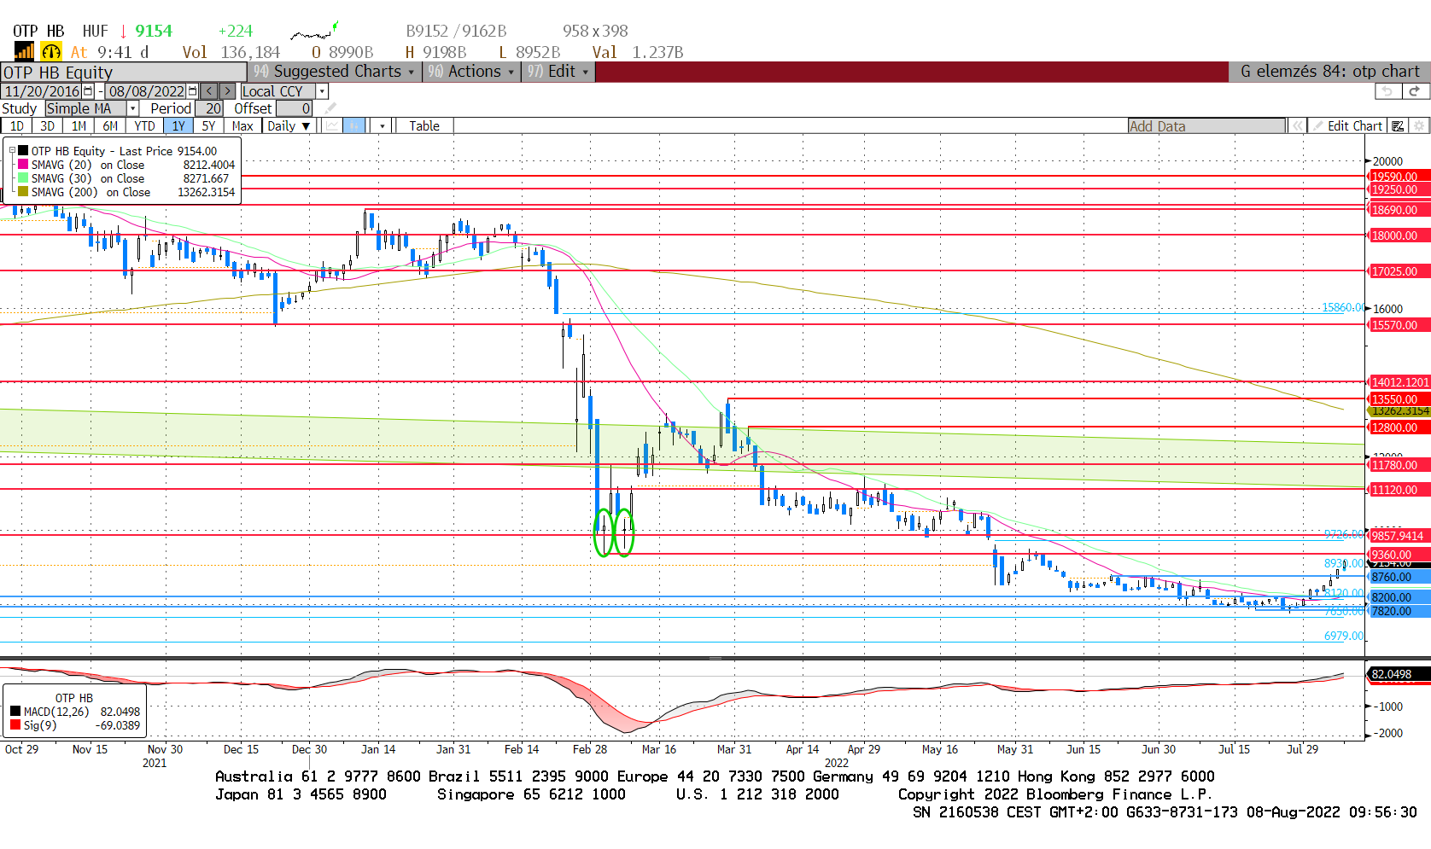Select the 6M range tab
Viewport: 1431px width, 849px height.
[110, 126]
